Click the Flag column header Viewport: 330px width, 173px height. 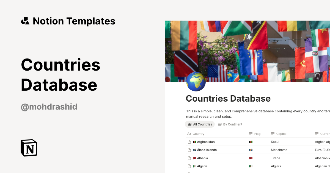pyautogui.click(x=257, y=134)
